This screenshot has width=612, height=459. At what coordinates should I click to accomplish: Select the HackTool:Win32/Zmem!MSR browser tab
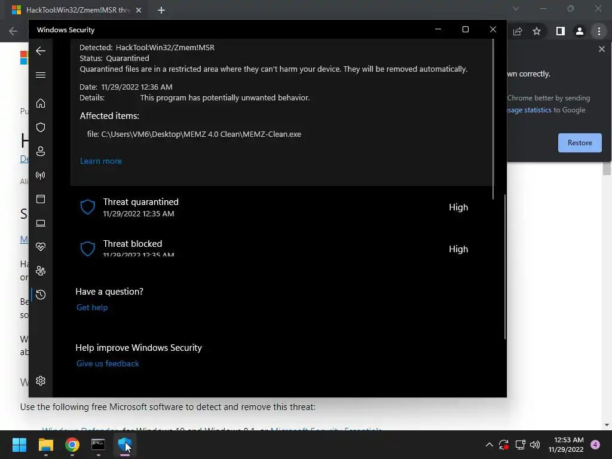pyautogui.click(x=76, y=10)
